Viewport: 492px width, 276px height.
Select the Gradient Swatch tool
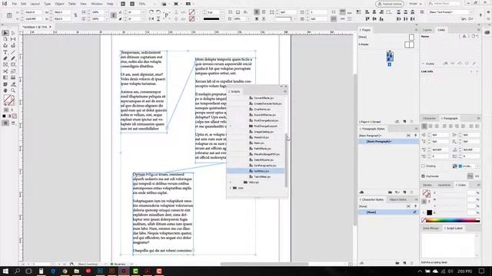pyautogui.click(x=5, y=77)
